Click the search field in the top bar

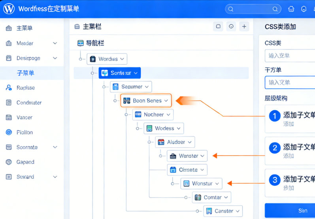point(253,9)
